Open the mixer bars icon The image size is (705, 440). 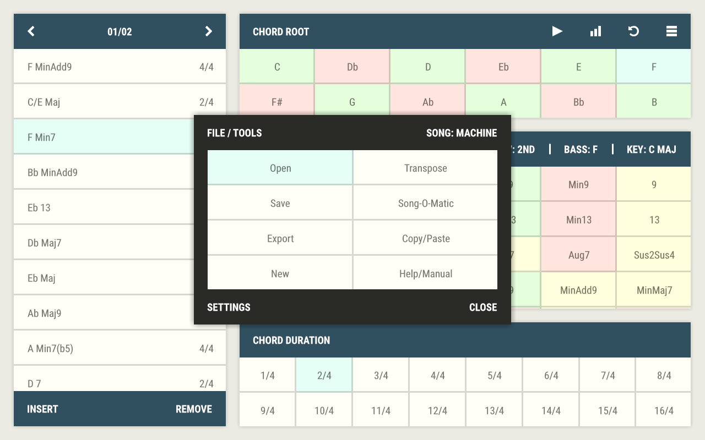(595, 31)
